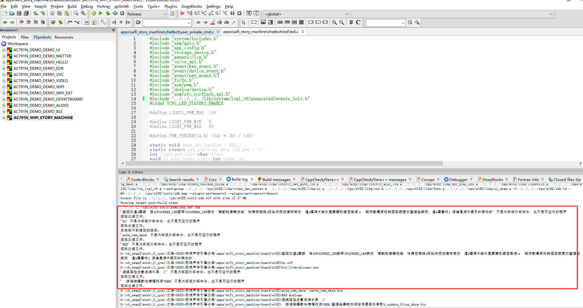Open the DoxyBlocks menu

[x=191, y=6]
